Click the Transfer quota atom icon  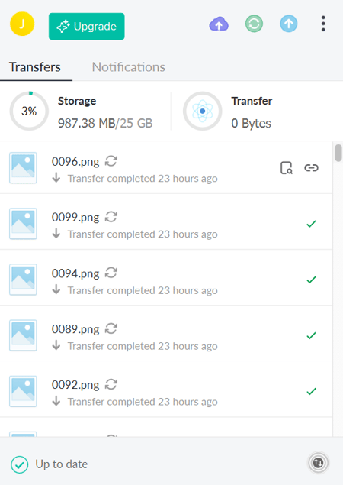[x=203, y=111]
